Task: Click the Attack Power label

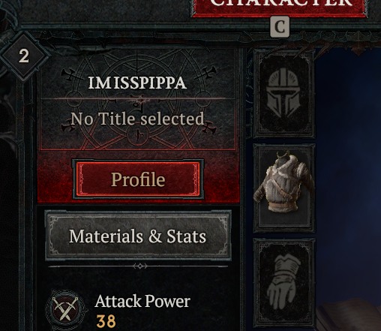Action: coord(142,301)
